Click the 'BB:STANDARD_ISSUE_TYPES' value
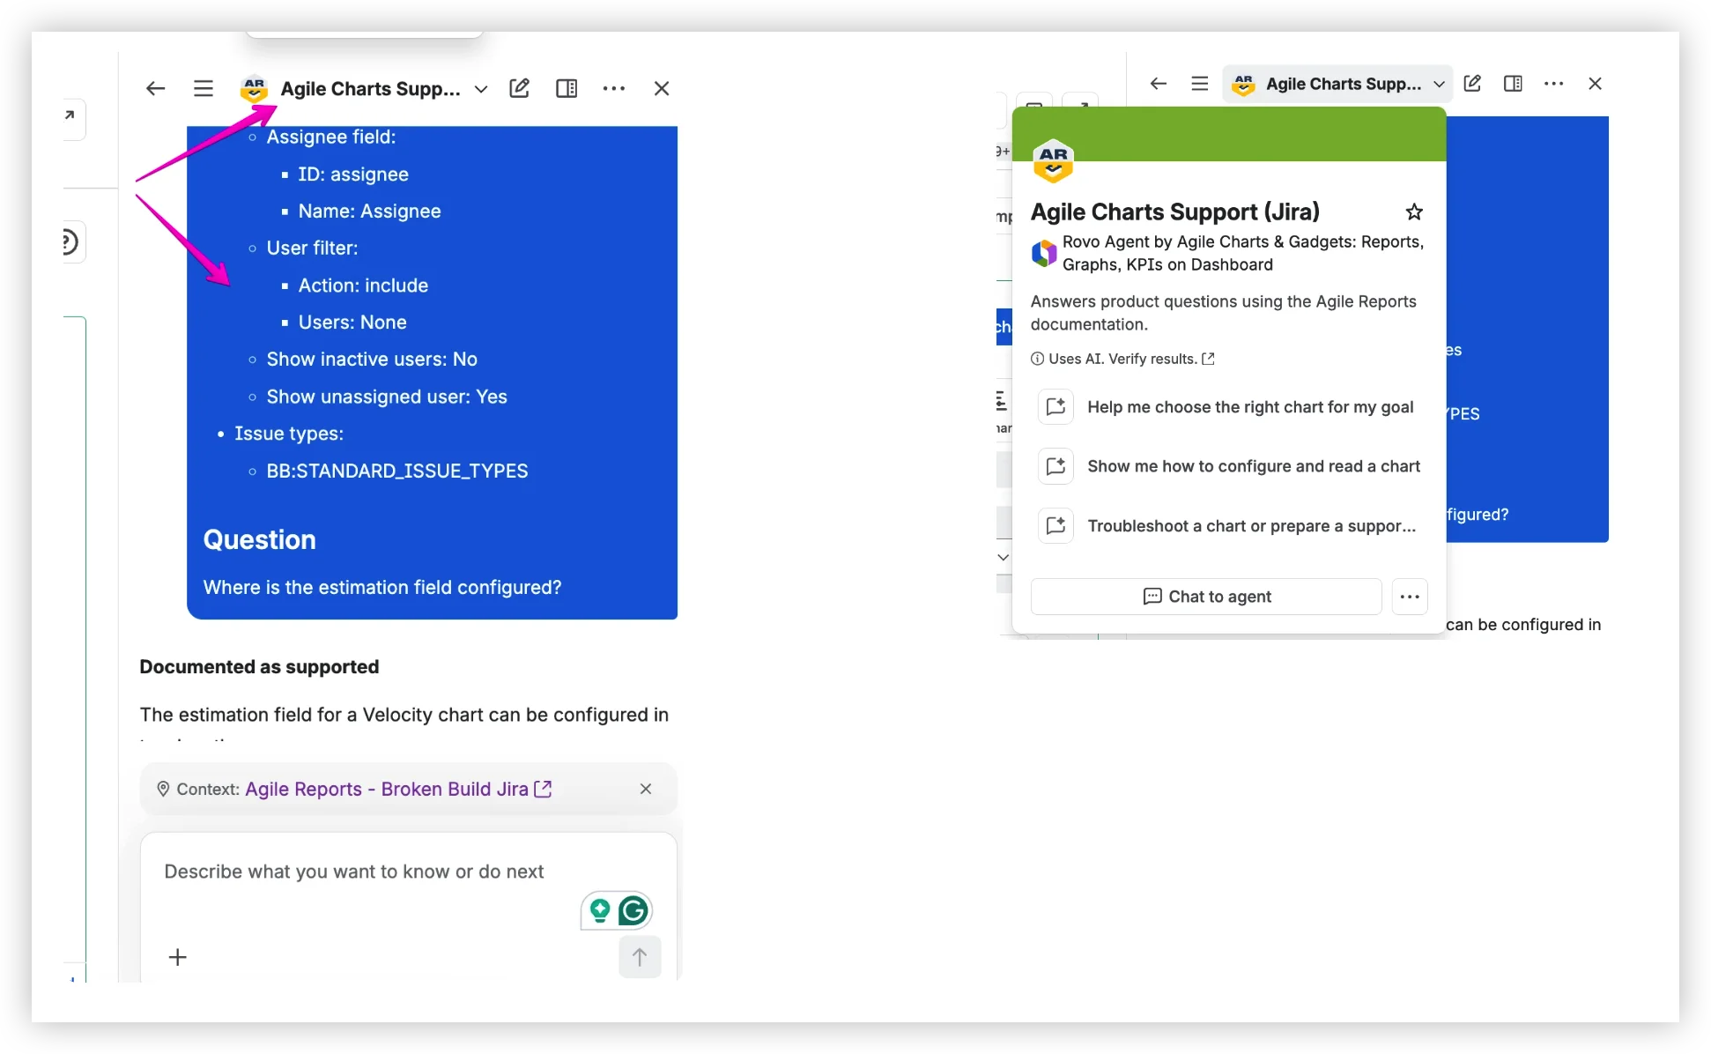 tap(397, 471)
